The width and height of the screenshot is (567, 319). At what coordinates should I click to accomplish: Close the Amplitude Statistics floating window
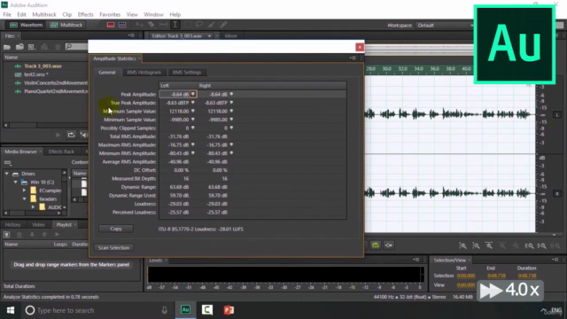[x=360, y=47]
